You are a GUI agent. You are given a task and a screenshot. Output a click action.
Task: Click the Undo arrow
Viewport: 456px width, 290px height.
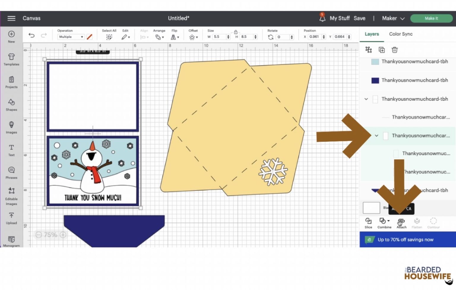[31, 36]
